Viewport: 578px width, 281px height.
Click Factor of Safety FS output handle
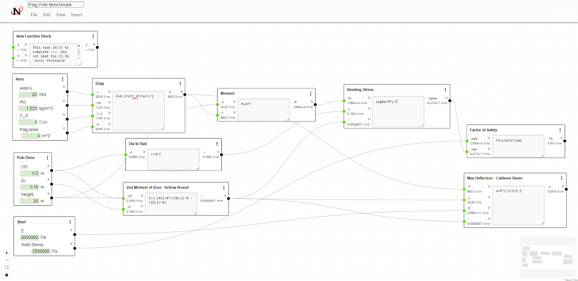[565, 141]
